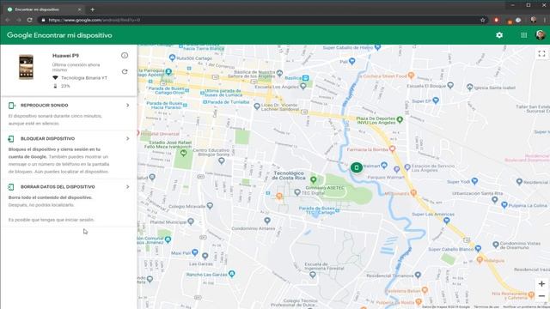Expand the Bloquear Dispositivo chevron
This screenshot has height=309, width=550.
point(128,139)
